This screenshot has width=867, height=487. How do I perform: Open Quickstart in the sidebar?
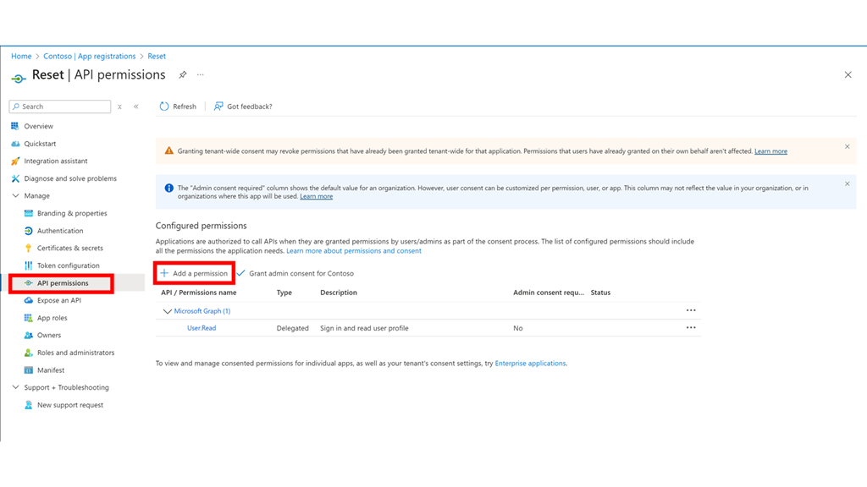[40, 144]
